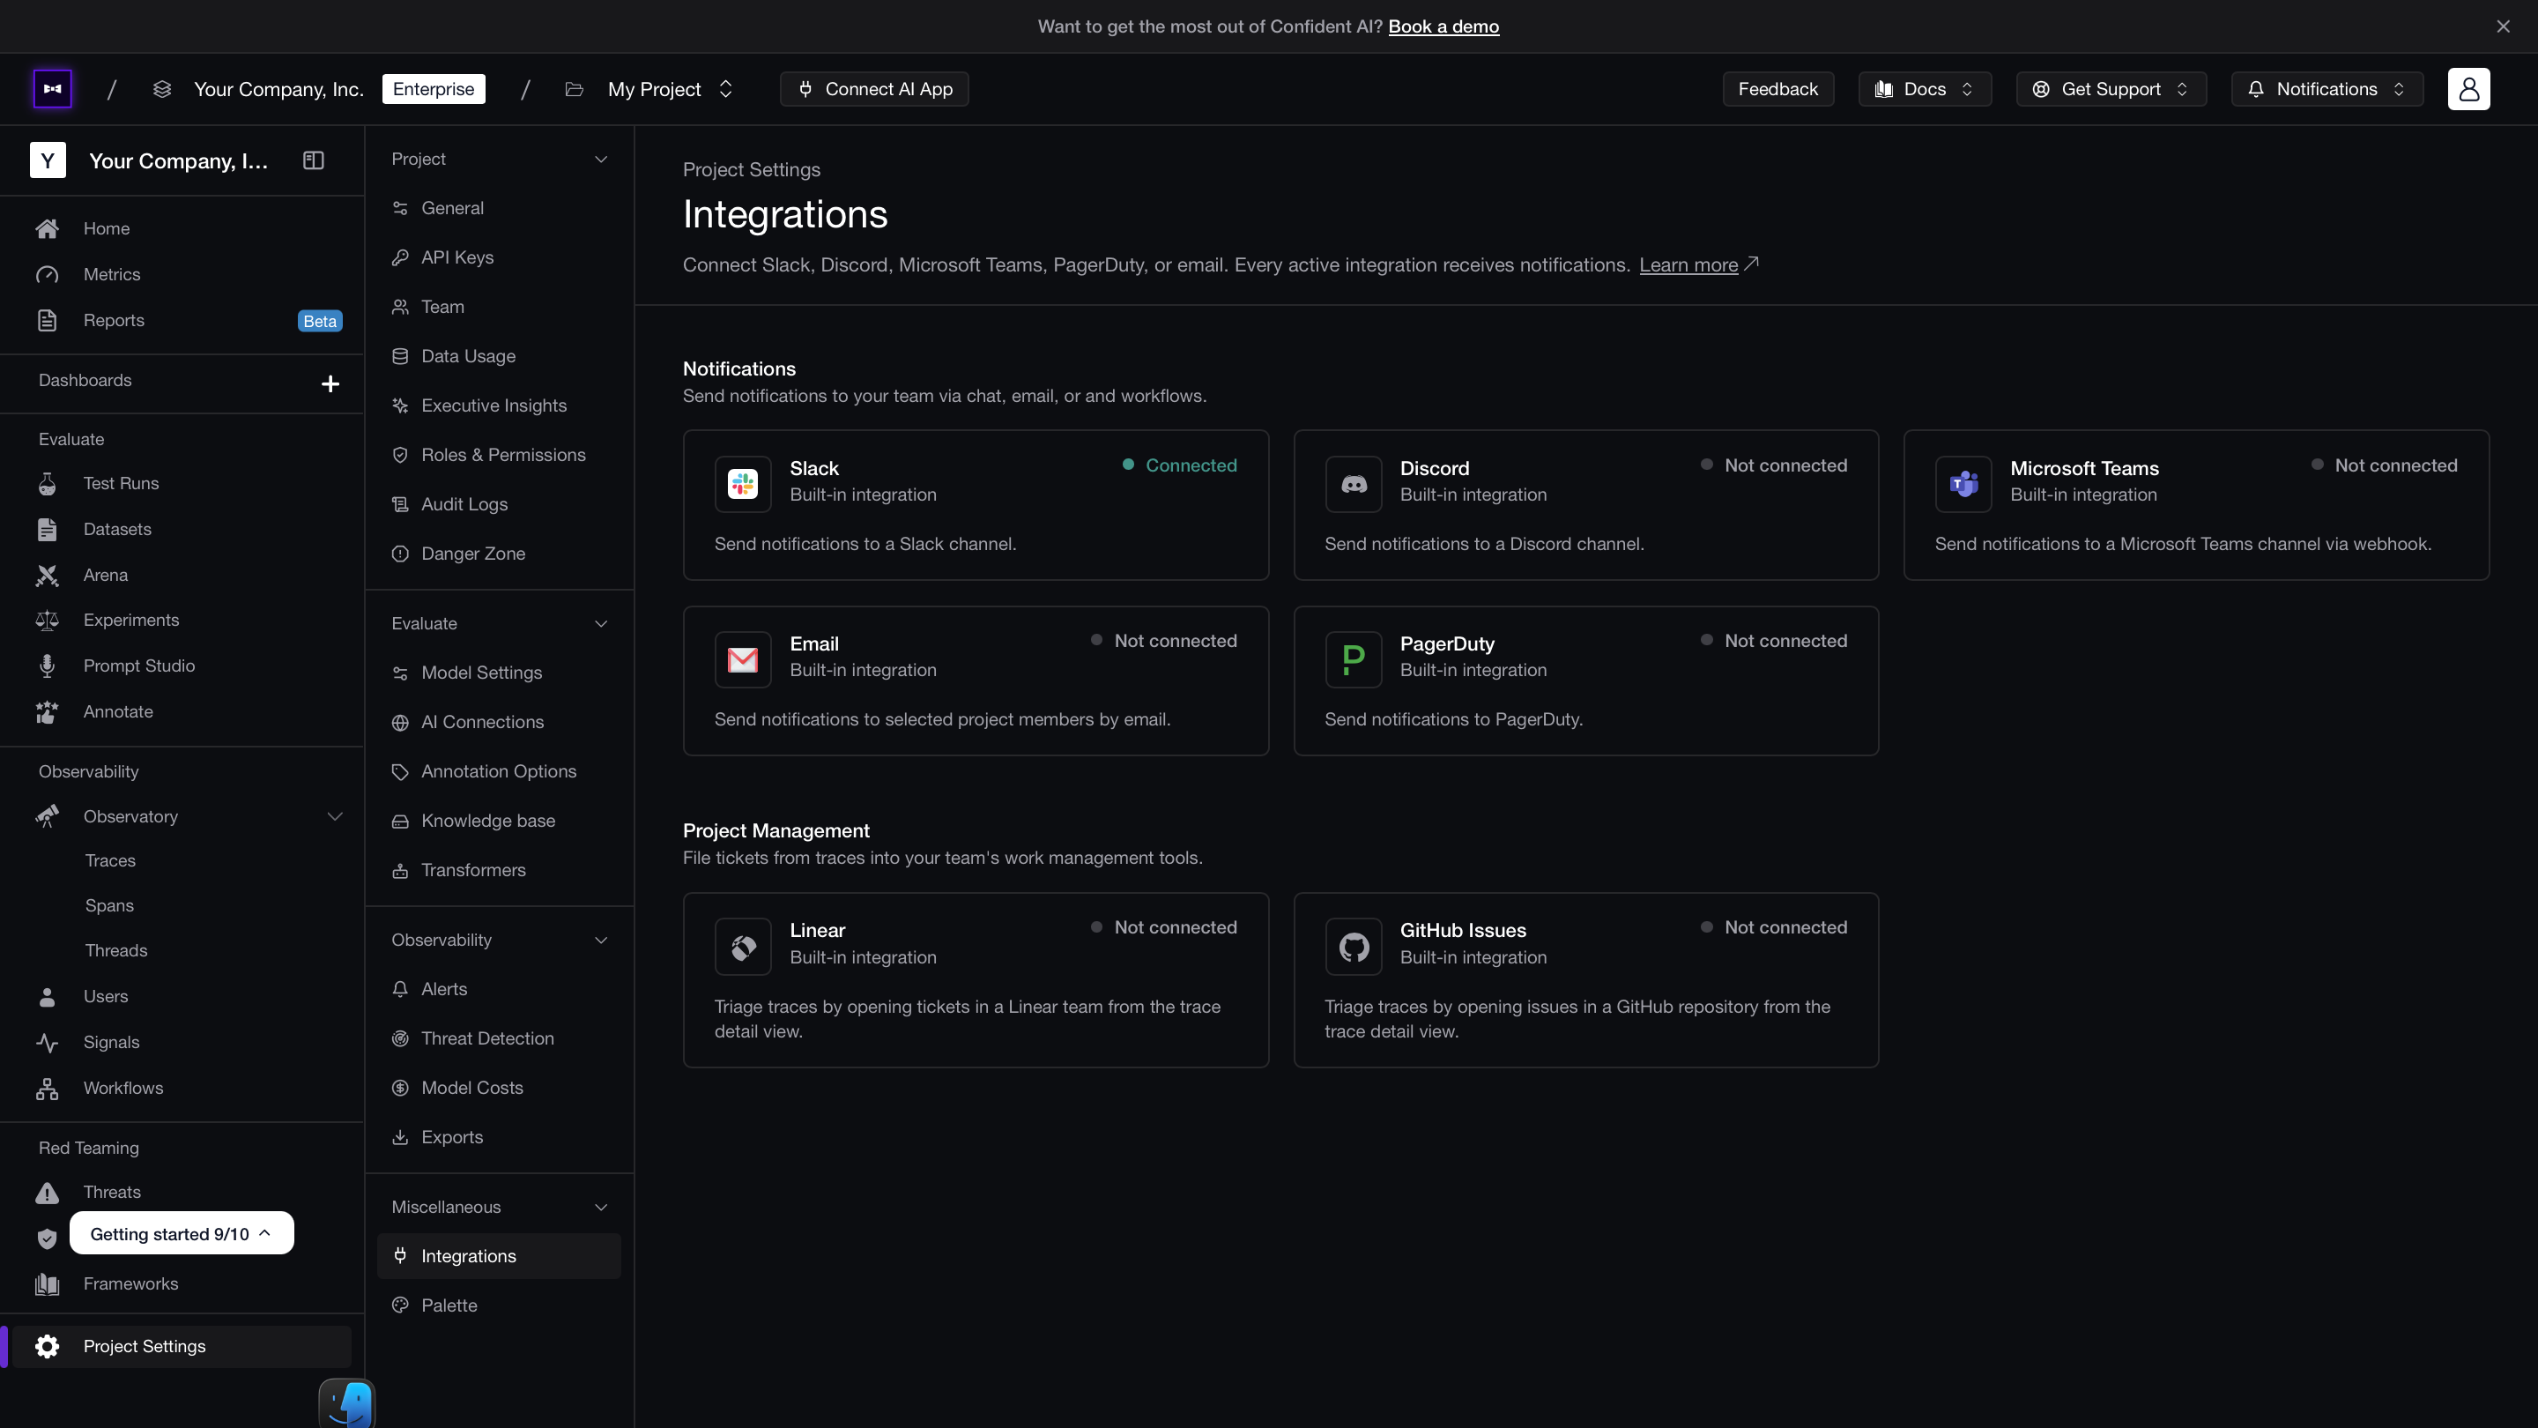Open Palette settings
The width and height of the screenshot is (2538, 1428).
click(x=499, y=1305)
